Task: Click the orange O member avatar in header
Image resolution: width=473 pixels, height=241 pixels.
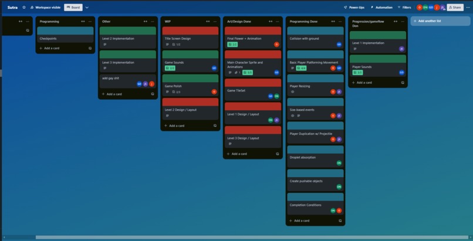Action: point(420,8)
